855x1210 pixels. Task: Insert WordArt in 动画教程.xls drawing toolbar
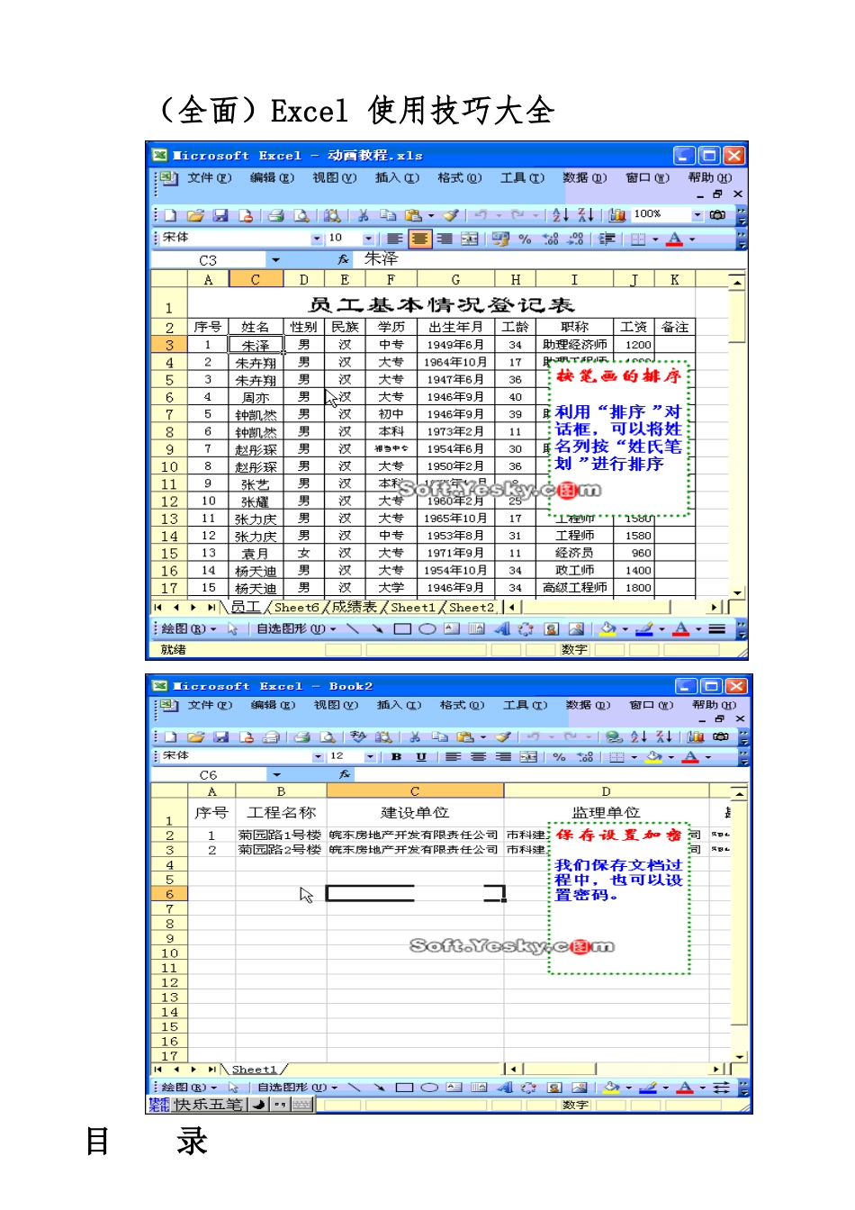click(x=502, y=628)
